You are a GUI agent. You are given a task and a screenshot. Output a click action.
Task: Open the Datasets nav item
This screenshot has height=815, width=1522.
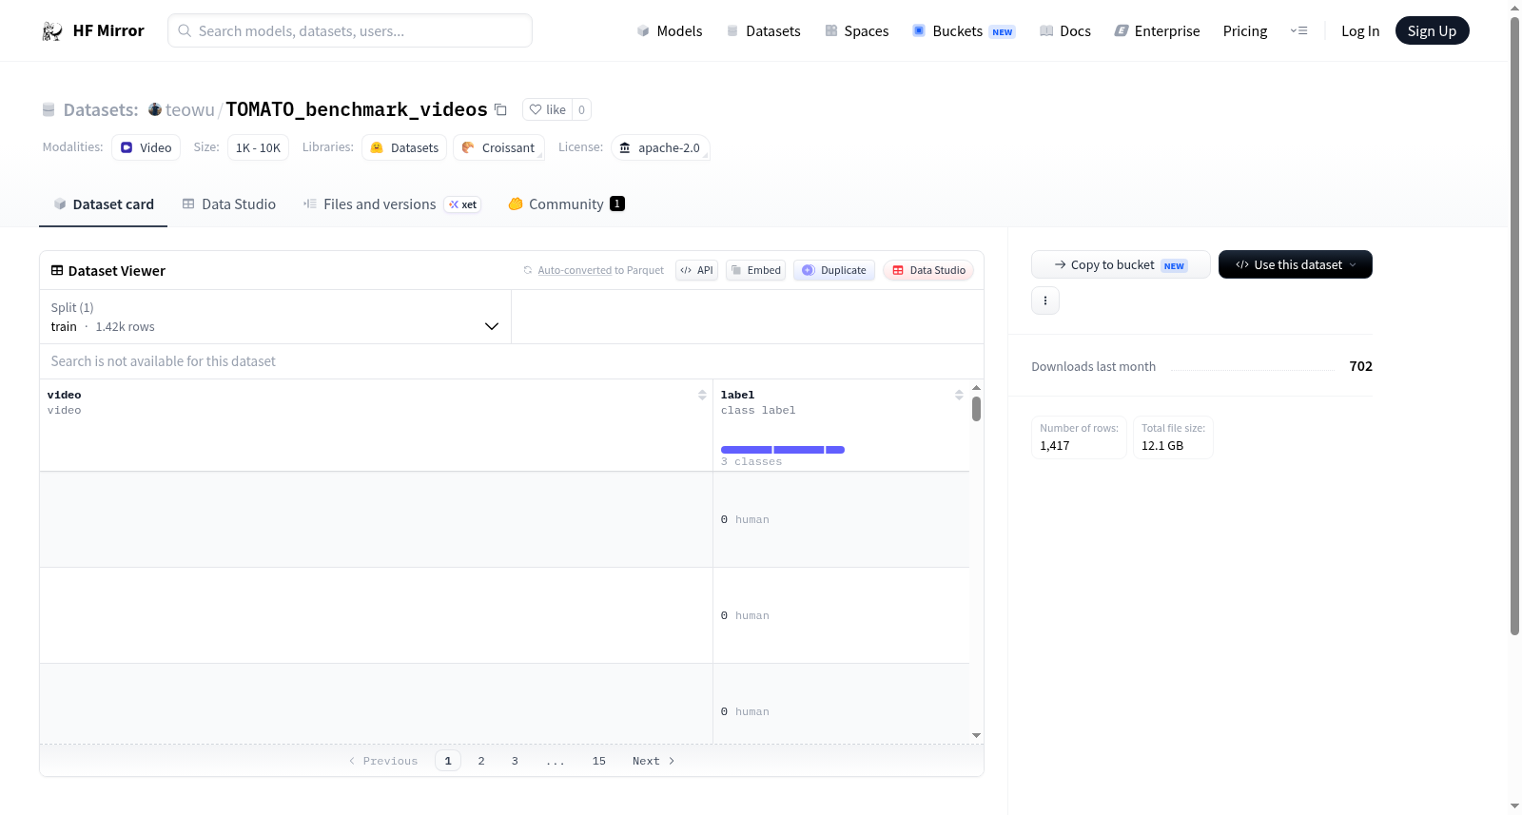click(763, 30)
